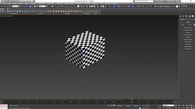Screen dimensions: 195x109
Task: Open the Modifiers menu
Action: coord(33,4)
